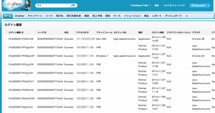Click the Chrome 38 browser cell
Screen dimensions: 215x113
(198, 39)
